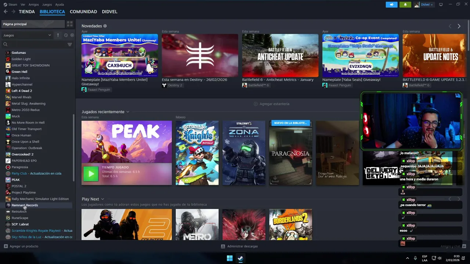This screenshot has width=470, height=264.
Task: Toggle group-by collection up arrow button
Action: (58, 35)
